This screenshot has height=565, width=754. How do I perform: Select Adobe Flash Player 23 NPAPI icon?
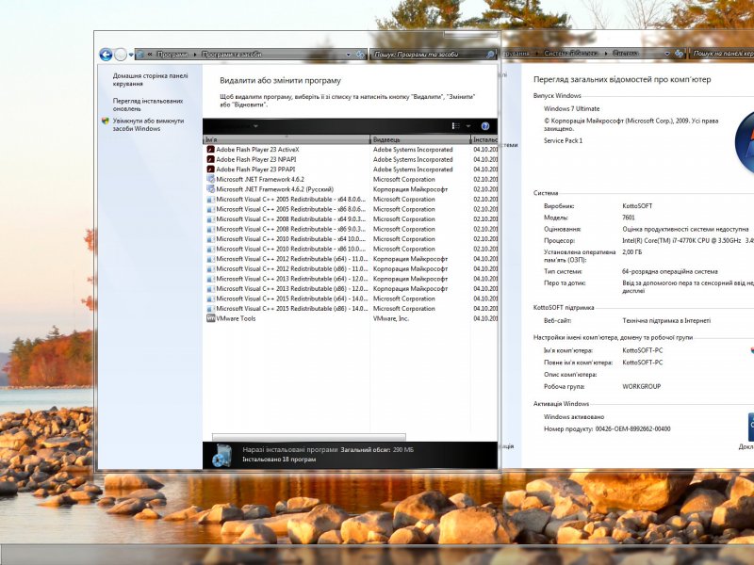click(x=210, y=159)
